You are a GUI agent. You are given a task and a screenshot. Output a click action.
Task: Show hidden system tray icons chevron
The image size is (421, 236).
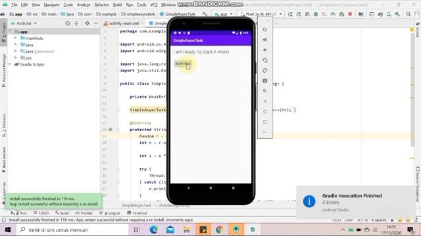pos(343,229)
